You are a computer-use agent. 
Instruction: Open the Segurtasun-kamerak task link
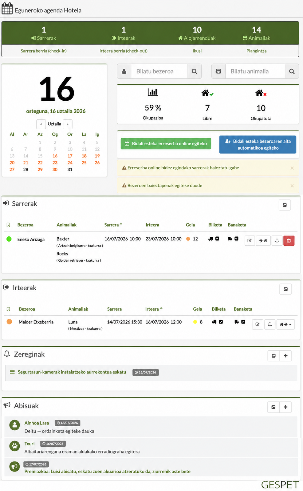point(72,372)
